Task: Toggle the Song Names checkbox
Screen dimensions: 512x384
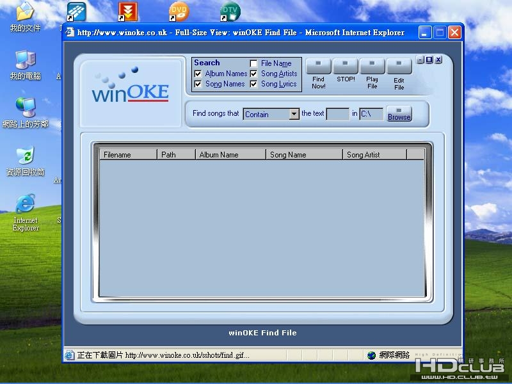Action: coord(198,84)
